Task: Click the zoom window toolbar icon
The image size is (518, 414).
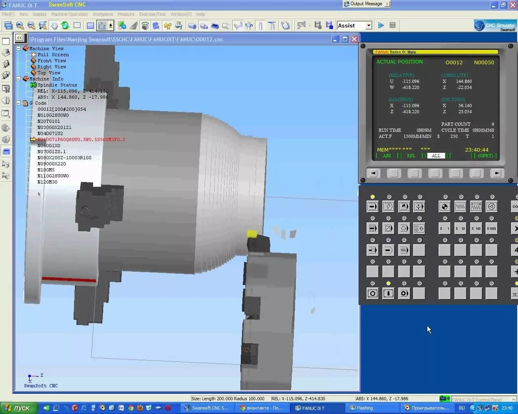Action: [42, 25]
